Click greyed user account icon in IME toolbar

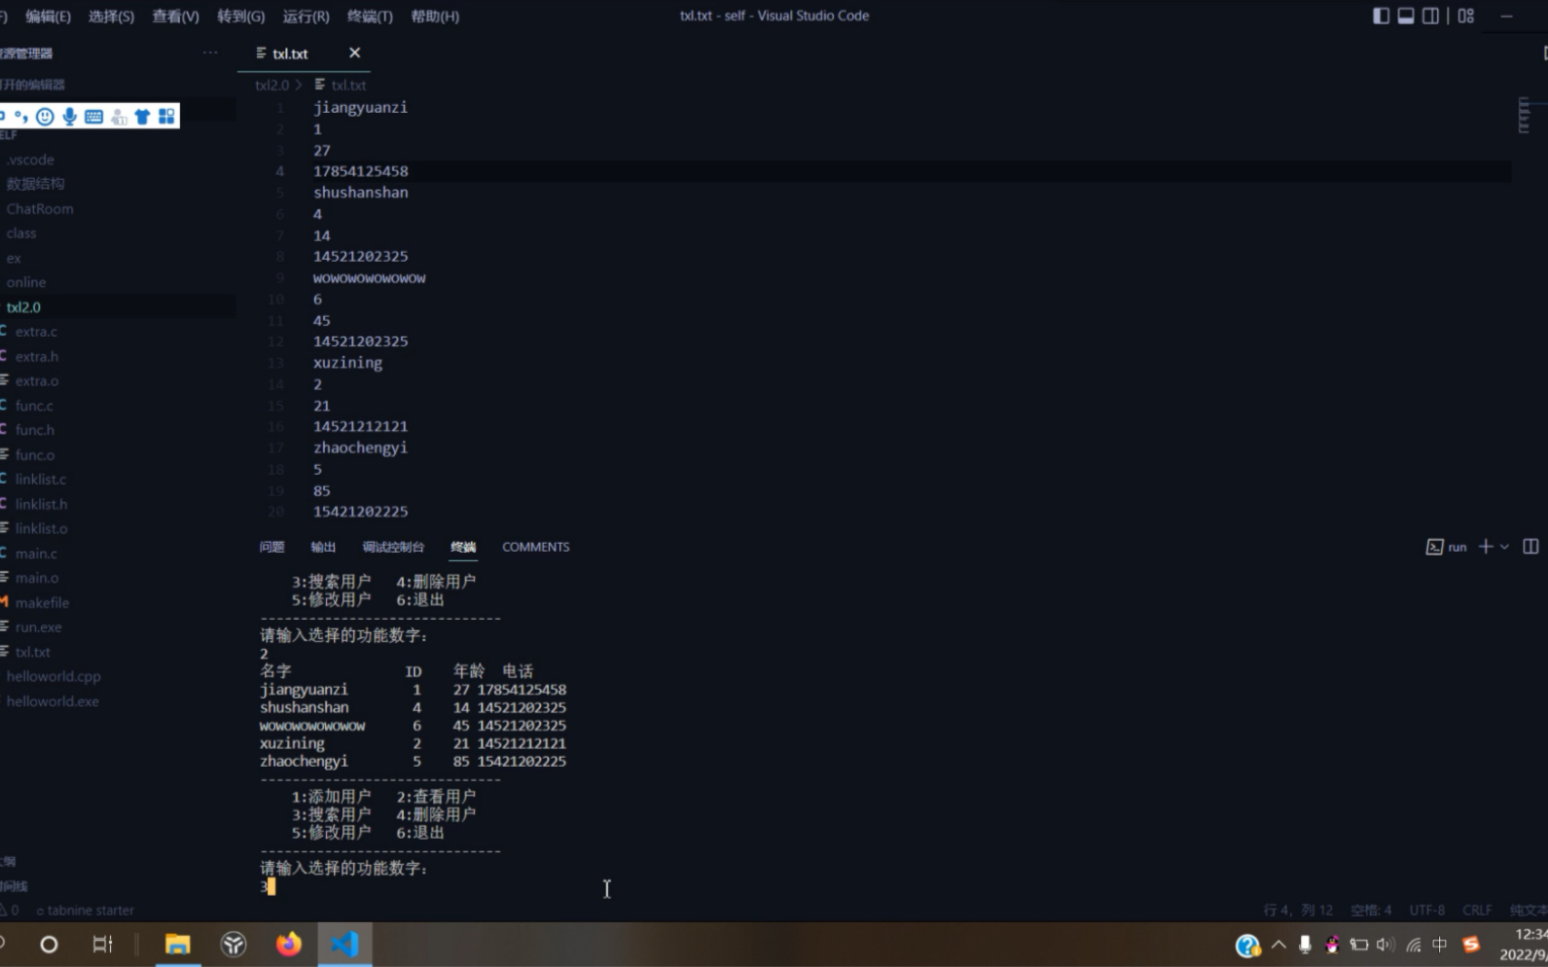coord(119,117)
